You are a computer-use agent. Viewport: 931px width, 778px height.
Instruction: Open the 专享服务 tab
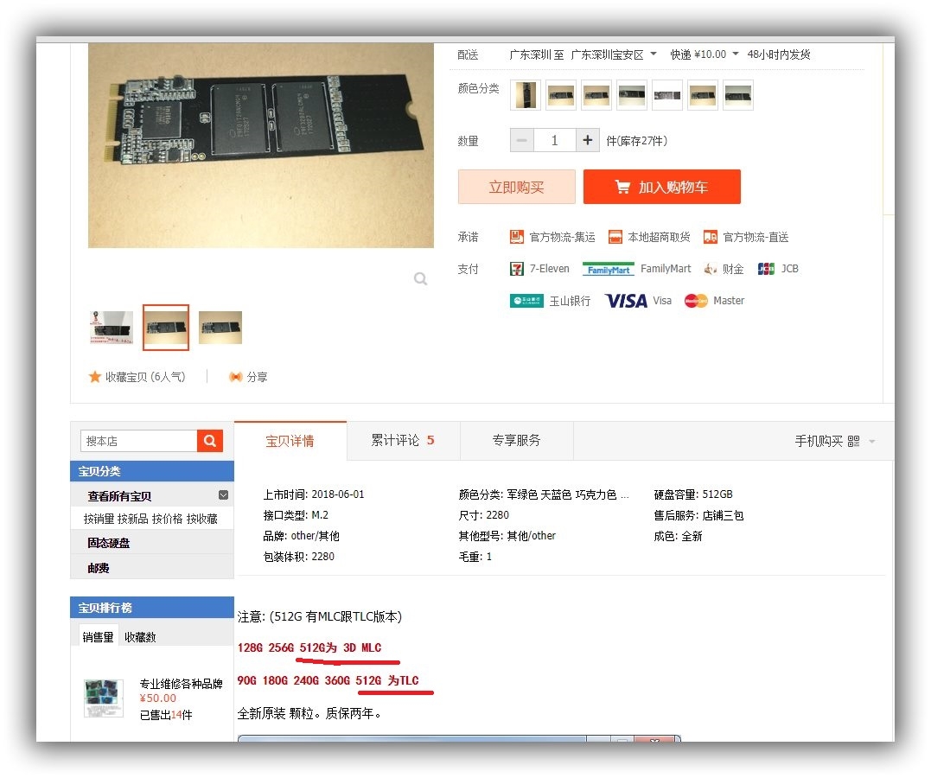(516, 440)
